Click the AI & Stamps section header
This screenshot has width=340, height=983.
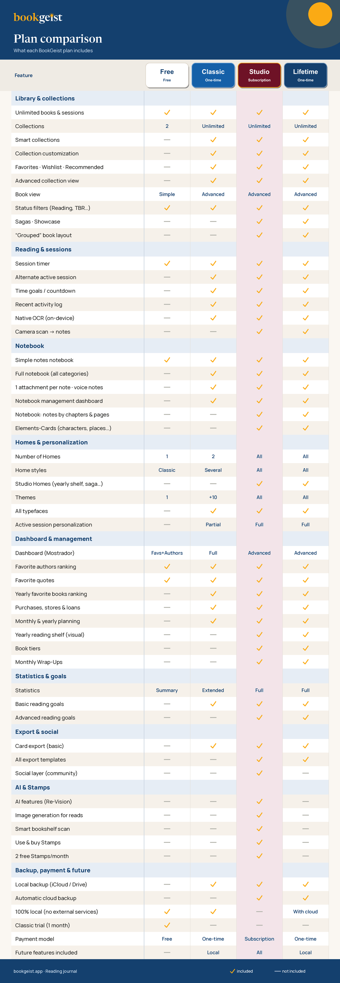point(32,787)
